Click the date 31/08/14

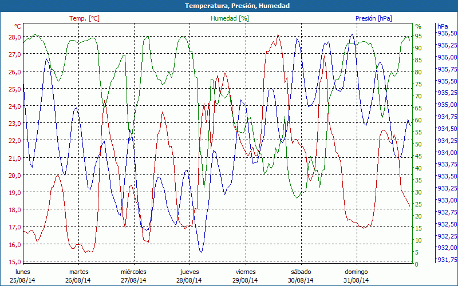tap(356, 280)
